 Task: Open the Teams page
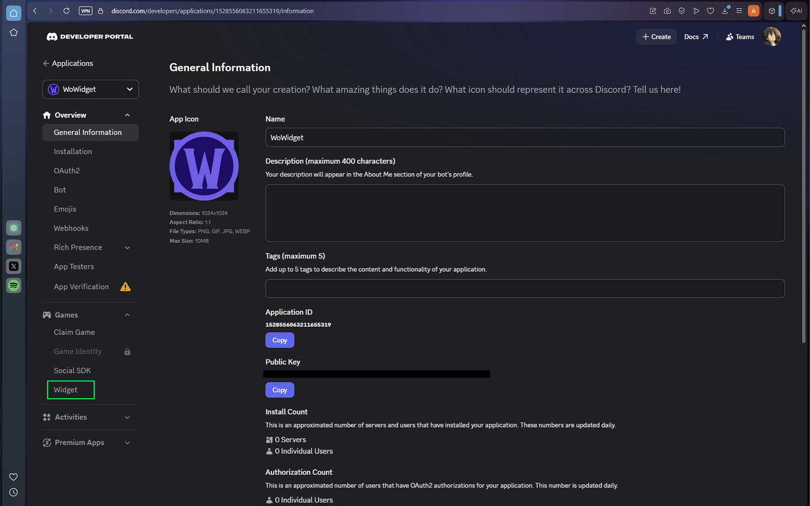(740, 36)
